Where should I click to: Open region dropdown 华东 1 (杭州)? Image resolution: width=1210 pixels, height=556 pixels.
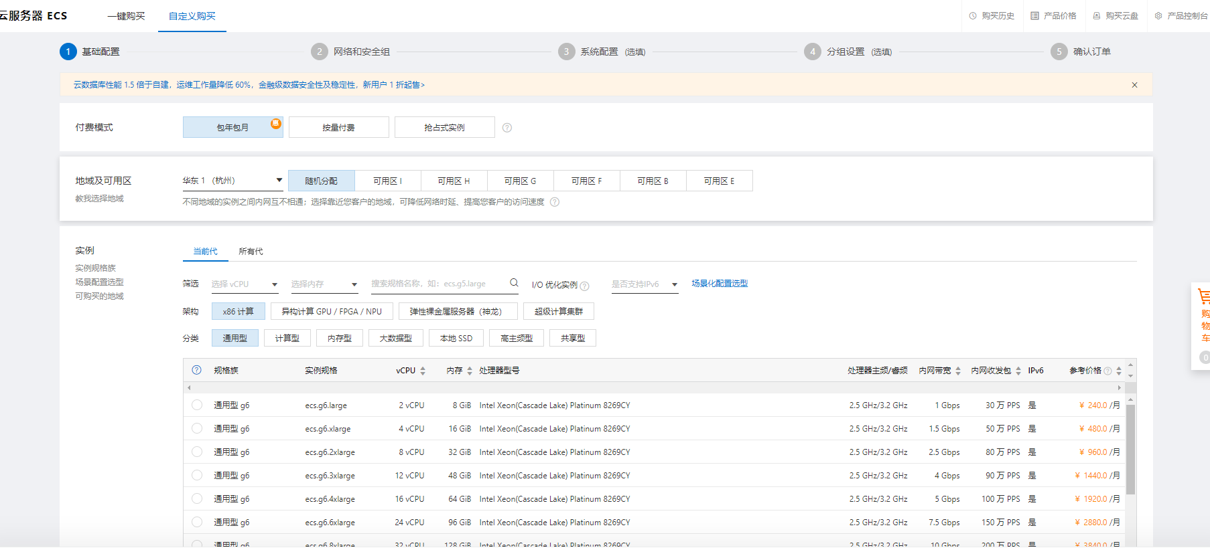(x=232, y=181)
